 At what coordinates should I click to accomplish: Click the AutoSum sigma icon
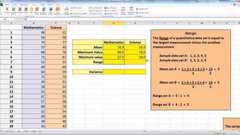[x=7, y=9]
